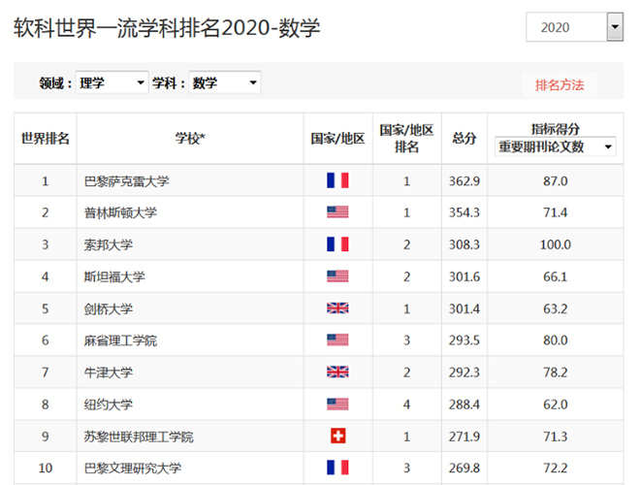The image size is (641, 485).
Task: Open 苏黎世联邦理工学院 school link
Action: click(139, 436)
